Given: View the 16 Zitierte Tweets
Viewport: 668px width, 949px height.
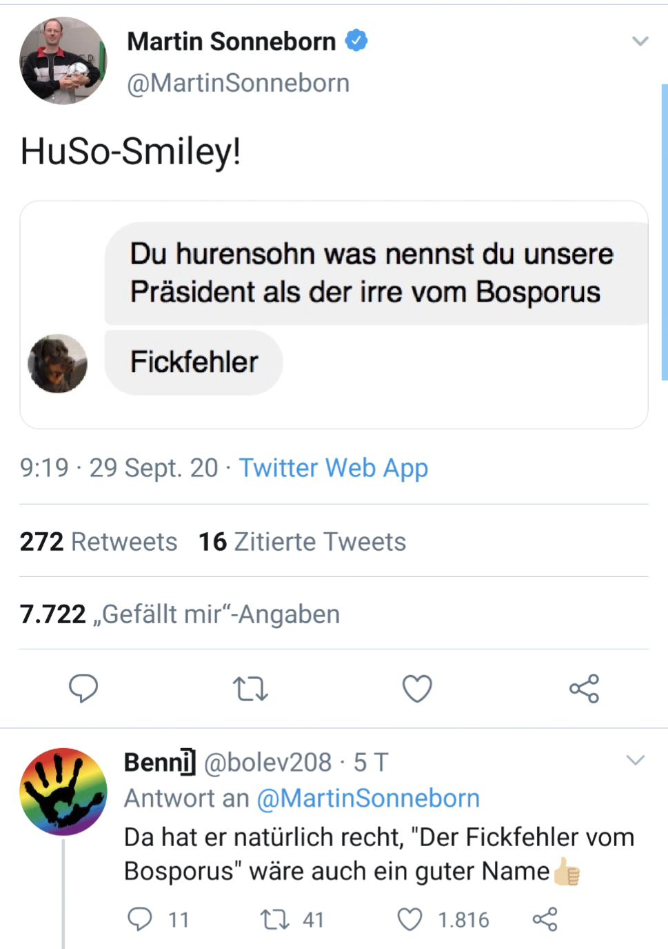Looking at the screenshot, I should pos(302,542).
